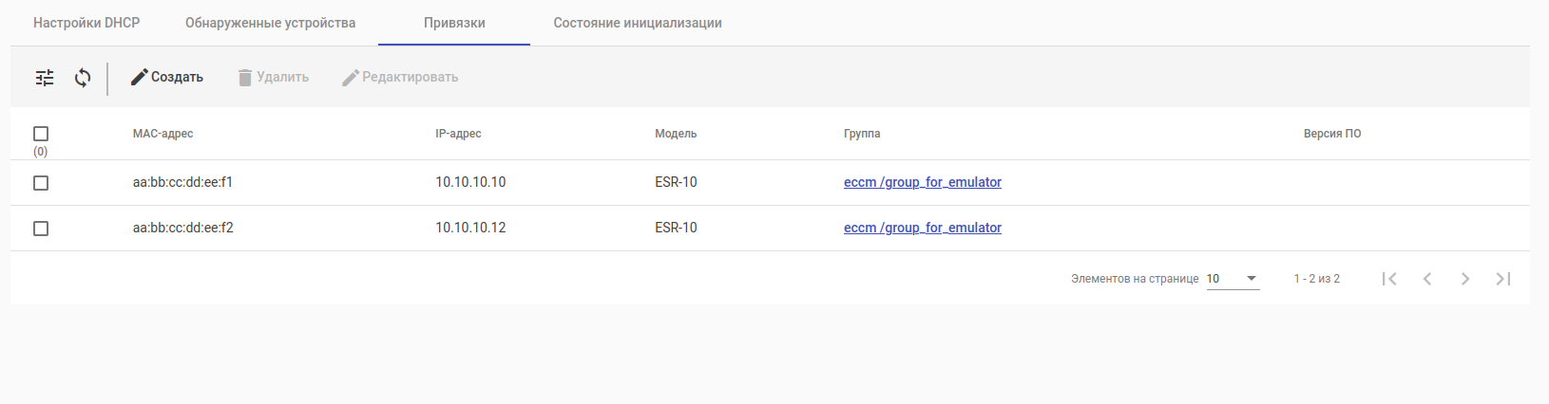The image size is (1549, 404).
Task: Select the row with MAC aa:bb:cc:dd:ee:f1
Action: 41,183
